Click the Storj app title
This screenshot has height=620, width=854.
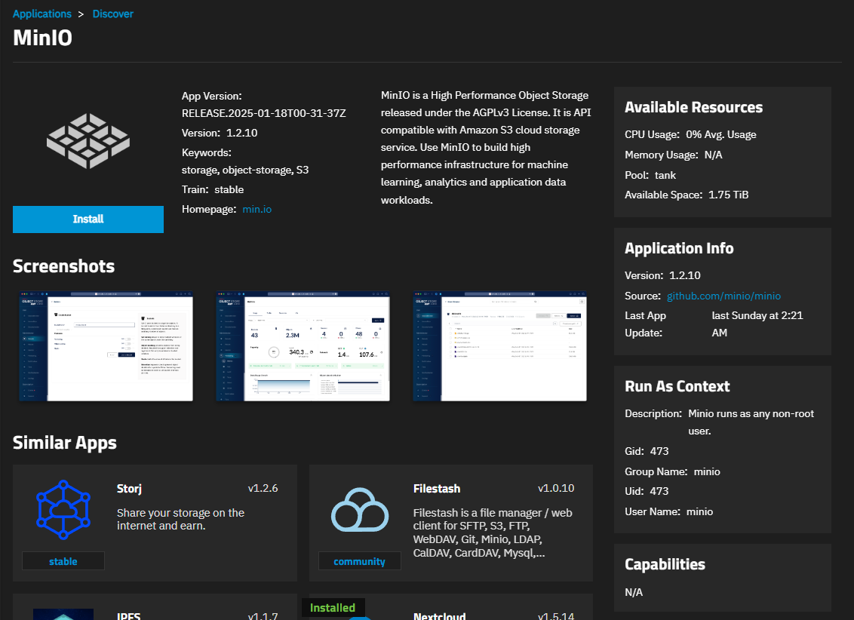[129, 488]
